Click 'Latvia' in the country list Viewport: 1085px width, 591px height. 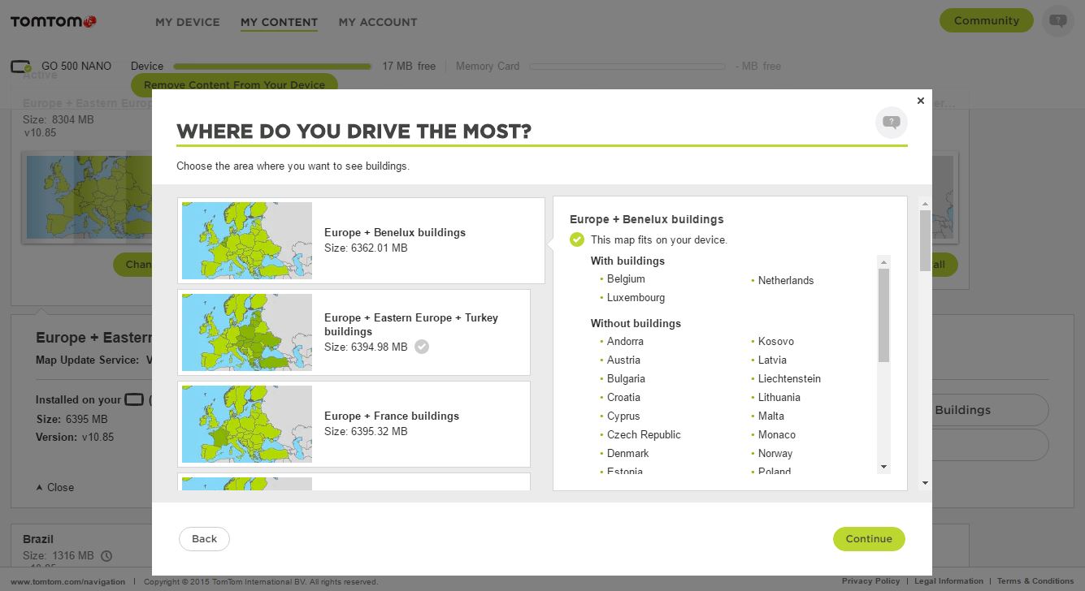pos(772,360)
